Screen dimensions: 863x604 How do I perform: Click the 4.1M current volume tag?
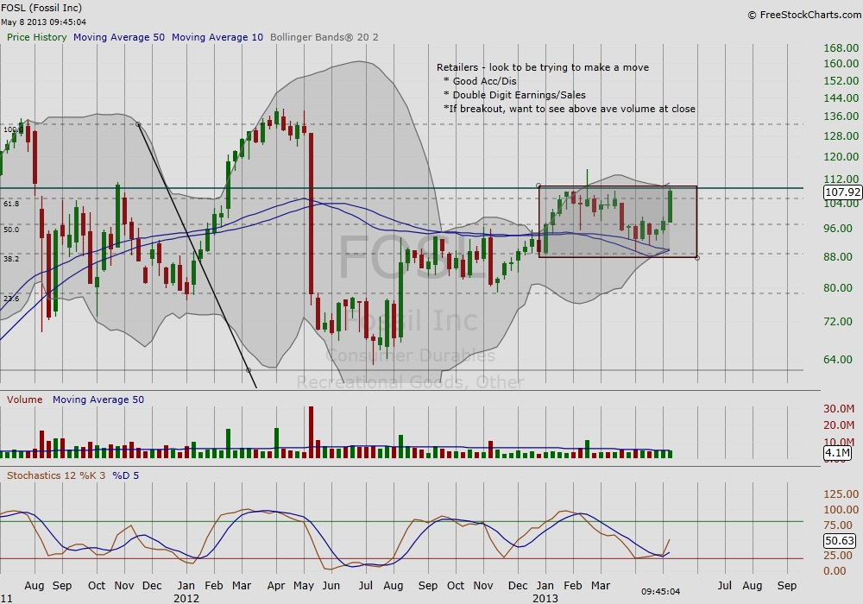(x=836, y=453)
